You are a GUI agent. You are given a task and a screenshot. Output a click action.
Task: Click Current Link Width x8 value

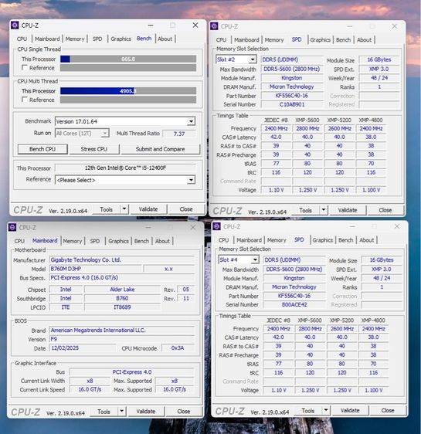pos(90,381)
